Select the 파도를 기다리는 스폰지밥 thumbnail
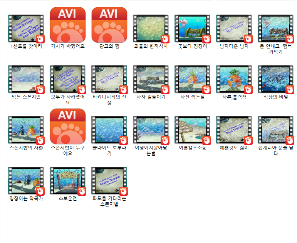The height and width of the screenshot is (243, 297). 109,180
